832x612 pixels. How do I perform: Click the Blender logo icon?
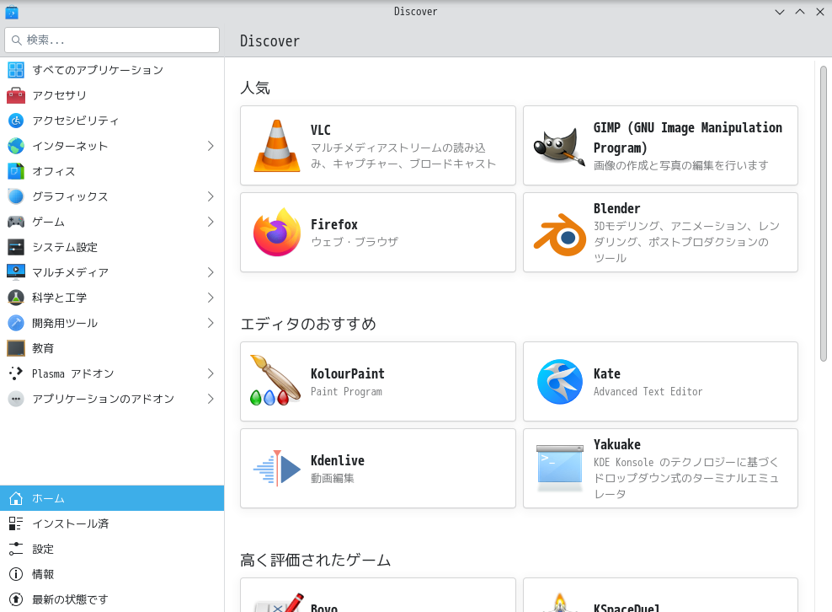tap(559, 234)
